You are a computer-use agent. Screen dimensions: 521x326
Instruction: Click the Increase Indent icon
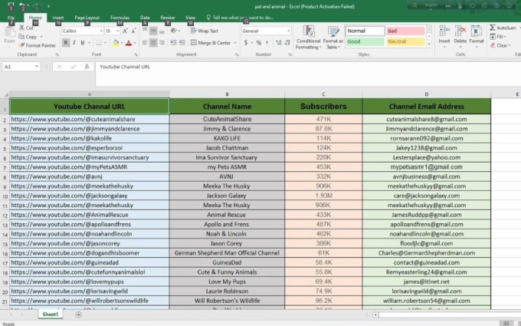coord(182,43)
